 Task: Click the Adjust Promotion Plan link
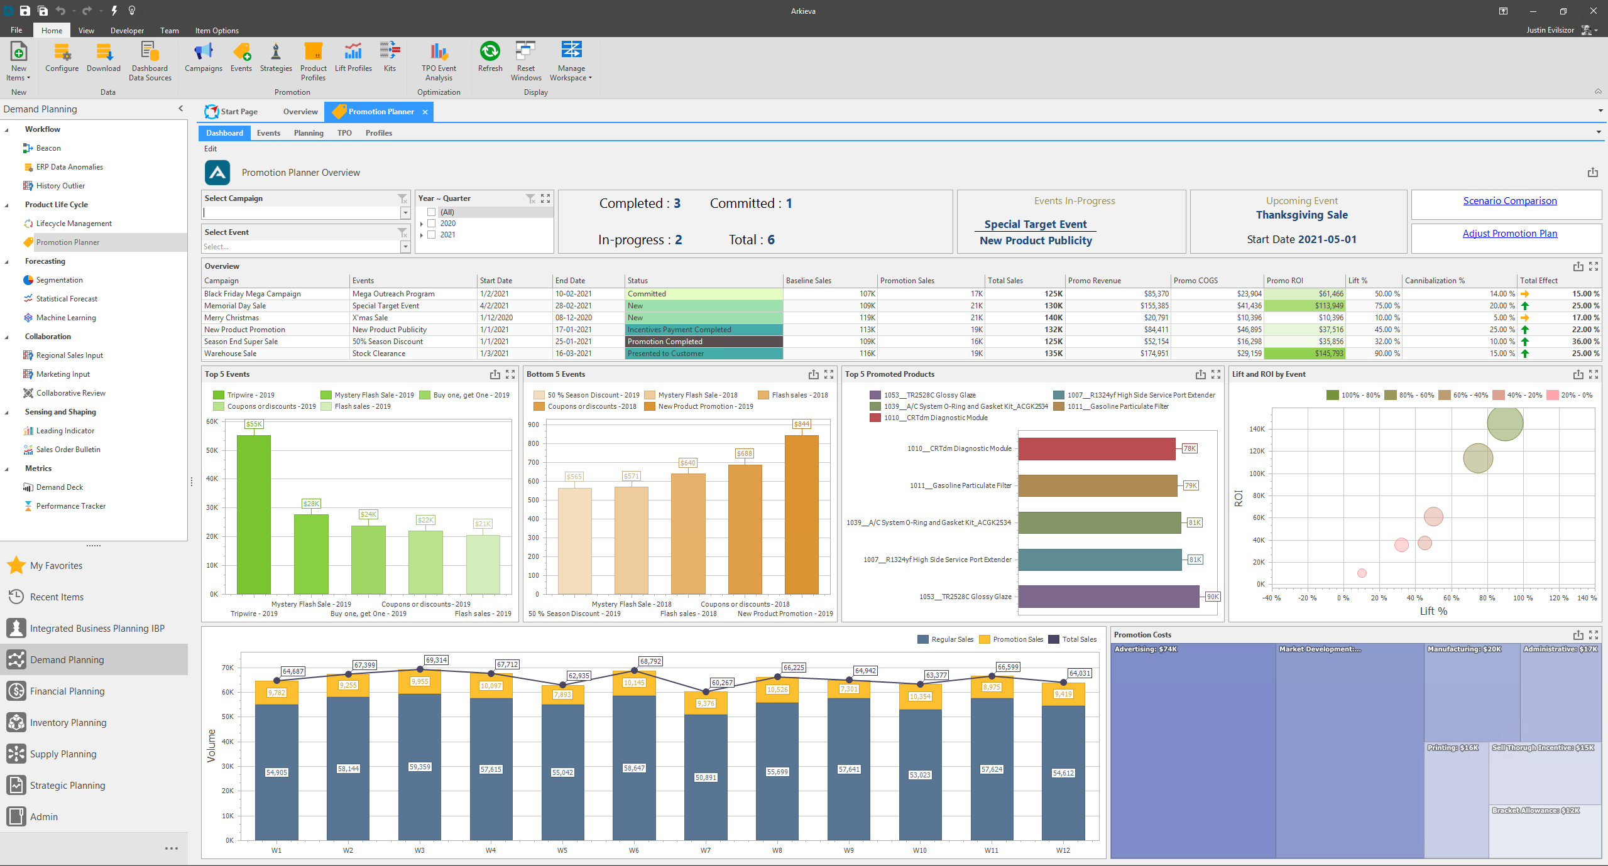tap(1510, 232)
